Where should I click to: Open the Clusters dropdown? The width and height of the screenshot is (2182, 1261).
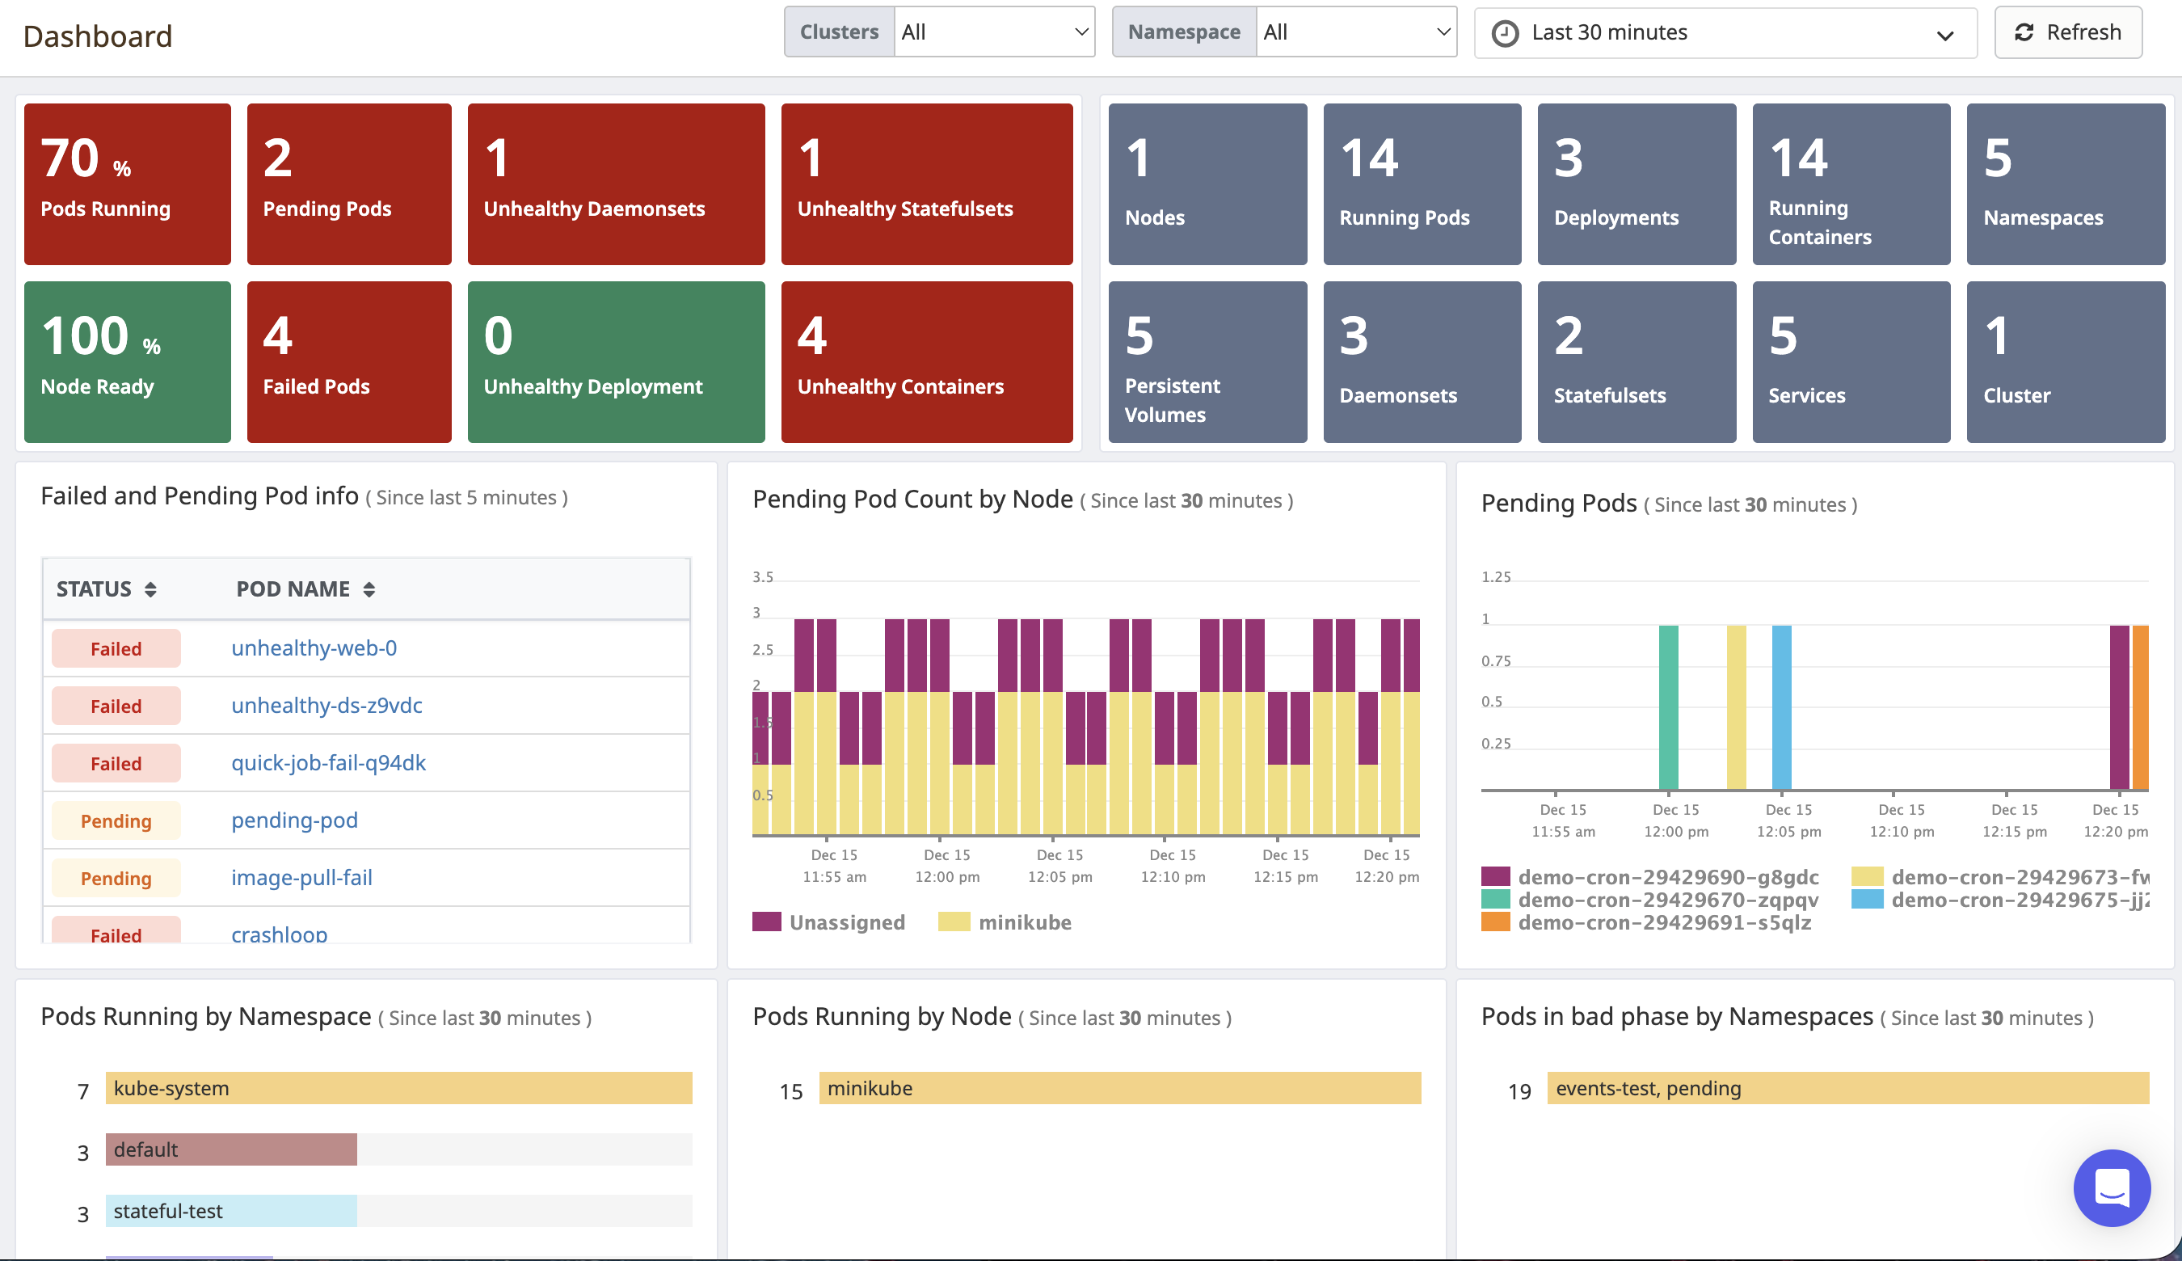(994, 32)
